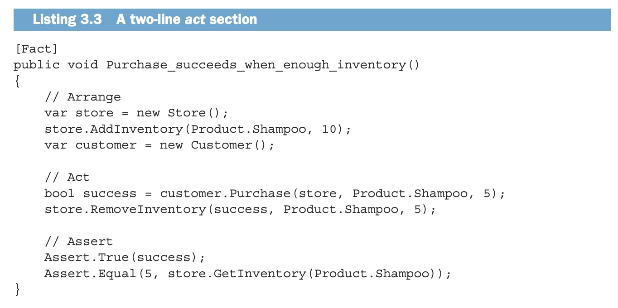The image size is (618, 308).
Task: Click the opening curly brace
Action: [17, 81]
